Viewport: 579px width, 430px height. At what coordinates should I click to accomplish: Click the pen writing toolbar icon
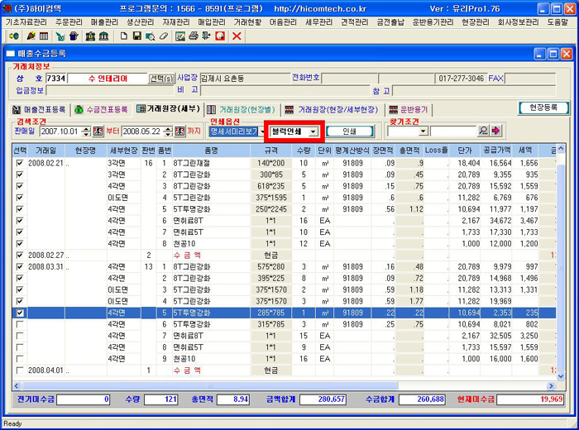[31, 36]
